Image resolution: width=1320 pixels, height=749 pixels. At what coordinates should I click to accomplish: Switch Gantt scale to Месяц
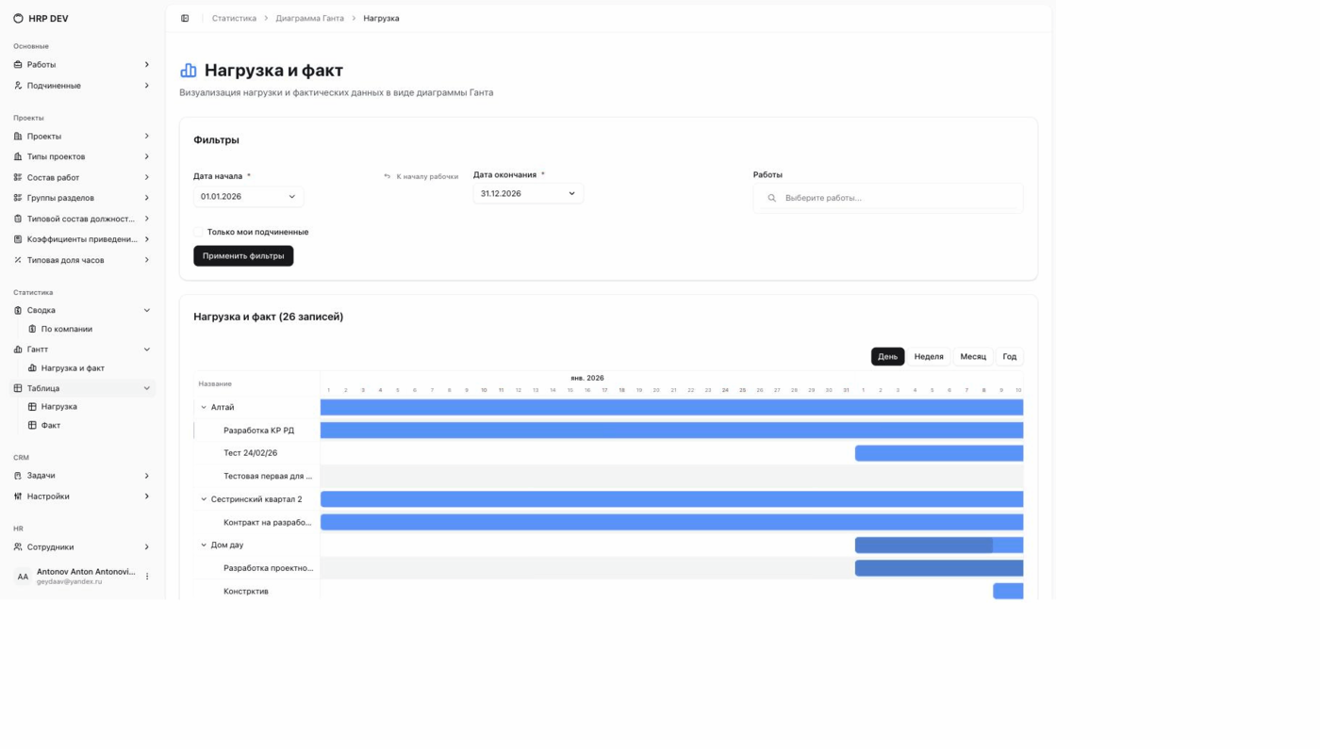(x=973, y=357)
